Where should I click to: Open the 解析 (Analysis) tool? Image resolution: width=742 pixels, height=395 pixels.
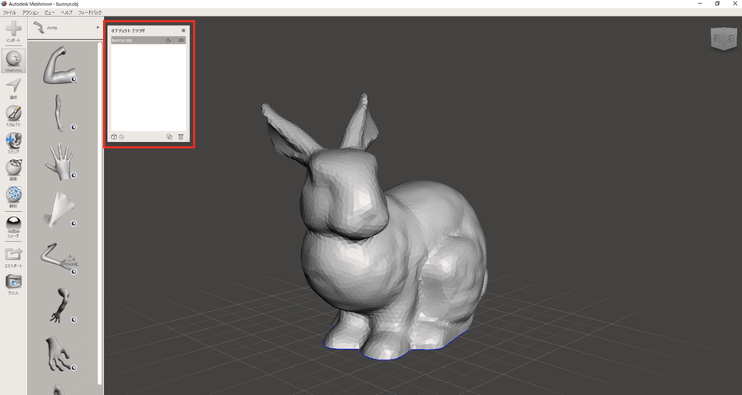tap(13, 195)
